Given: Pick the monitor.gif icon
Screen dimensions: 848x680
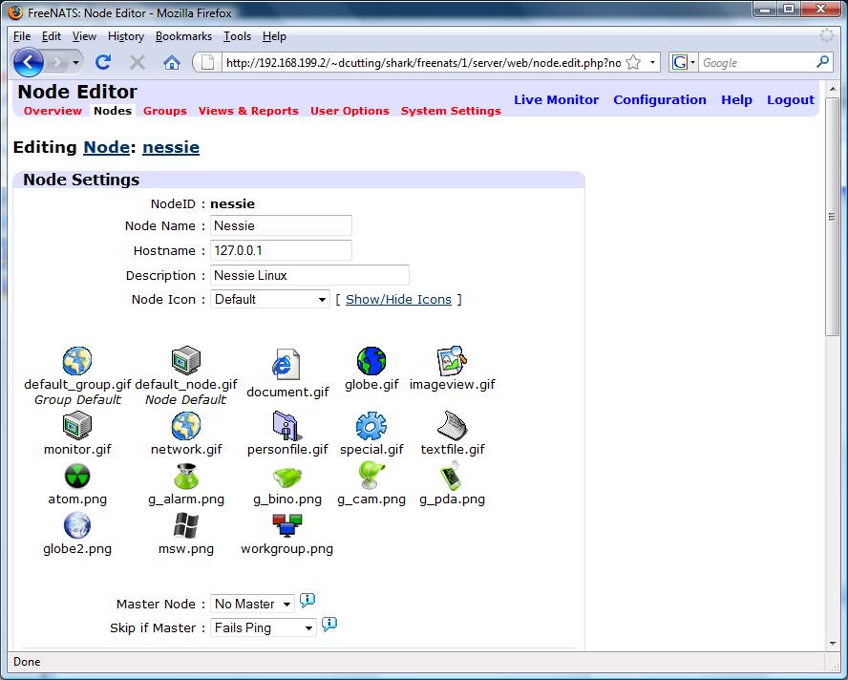Looking at the screenshot, I should click(x=77, y=425).
